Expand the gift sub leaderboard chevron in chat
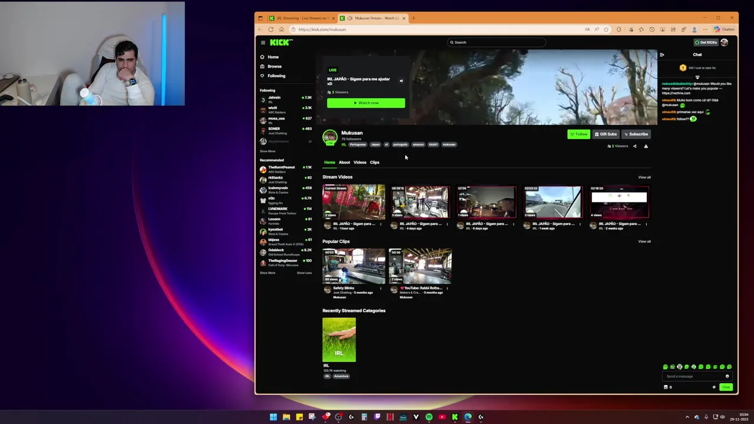The image size is (754, 424). click(697, 77)
